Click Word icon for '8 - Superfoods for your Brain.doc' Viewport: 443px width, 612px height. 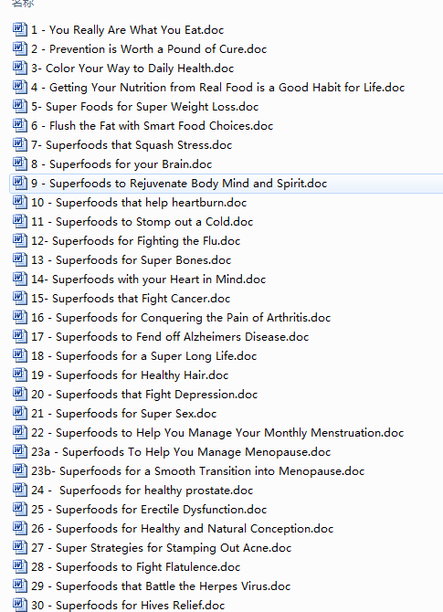(20, 164)
